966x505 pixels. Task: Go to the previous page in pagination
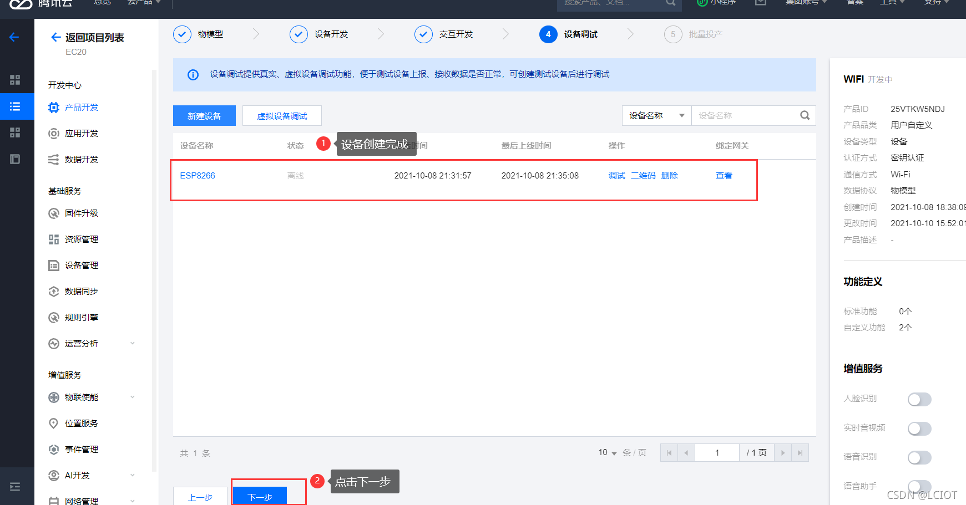pos(686,453)
